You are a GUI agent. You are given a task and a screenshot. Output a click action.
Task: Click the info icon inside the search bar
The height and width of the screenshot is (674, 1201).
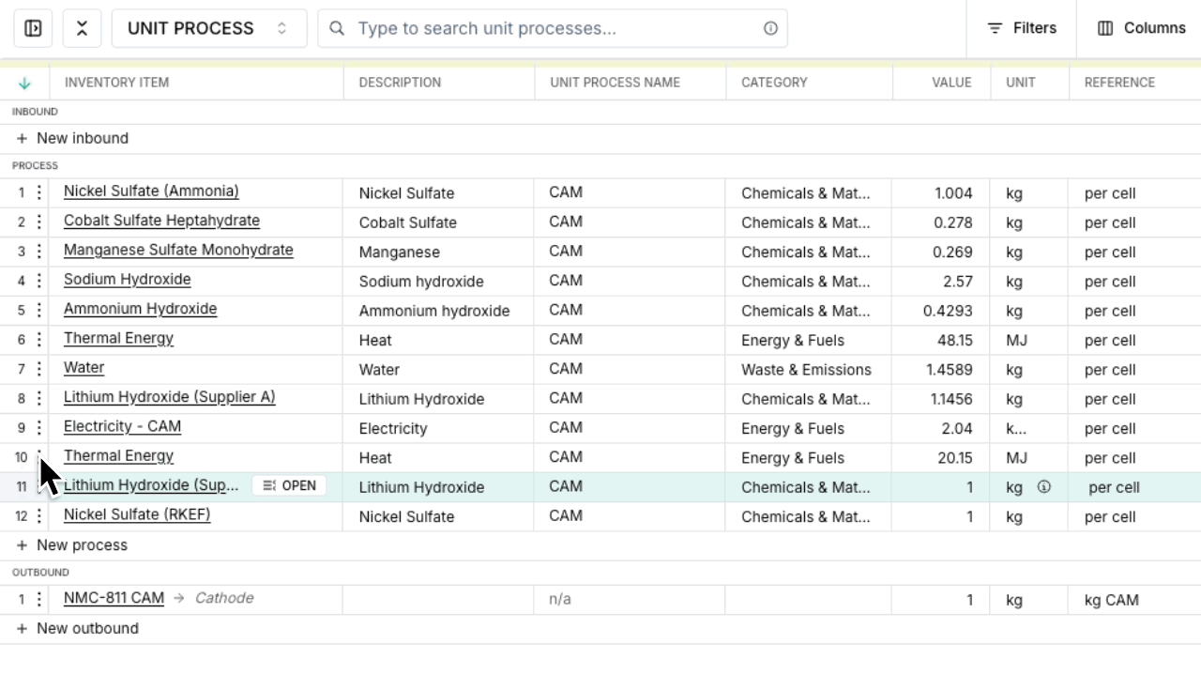[x=769, y=28]
